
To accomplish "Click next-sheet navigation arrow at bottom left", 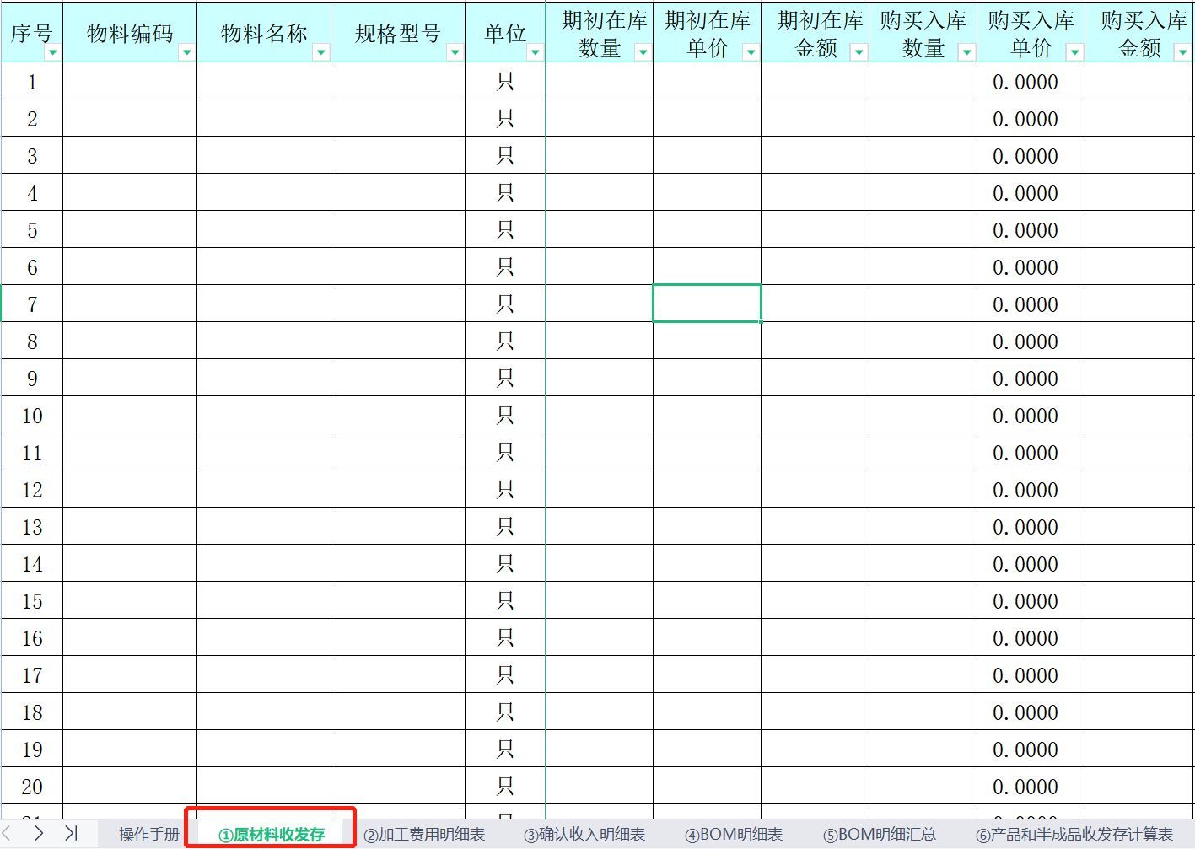I will click(x=40, y=834).
